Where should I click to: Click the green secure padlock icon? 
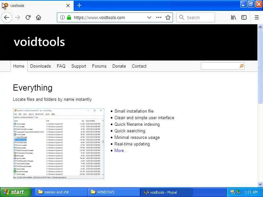coord(69,17)
